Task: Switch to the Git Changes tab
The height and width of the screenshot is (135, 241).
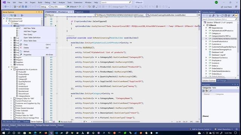Action: [222, 81]
